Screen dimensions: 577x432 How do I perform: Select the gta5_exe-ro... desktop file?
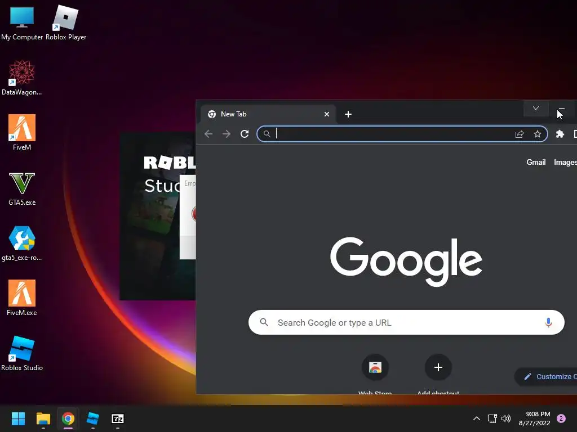tap(22, 243)
